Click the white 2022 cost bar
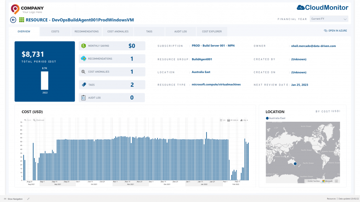The image size is (360, 202). pyautogui.click(x=45, y=81)
